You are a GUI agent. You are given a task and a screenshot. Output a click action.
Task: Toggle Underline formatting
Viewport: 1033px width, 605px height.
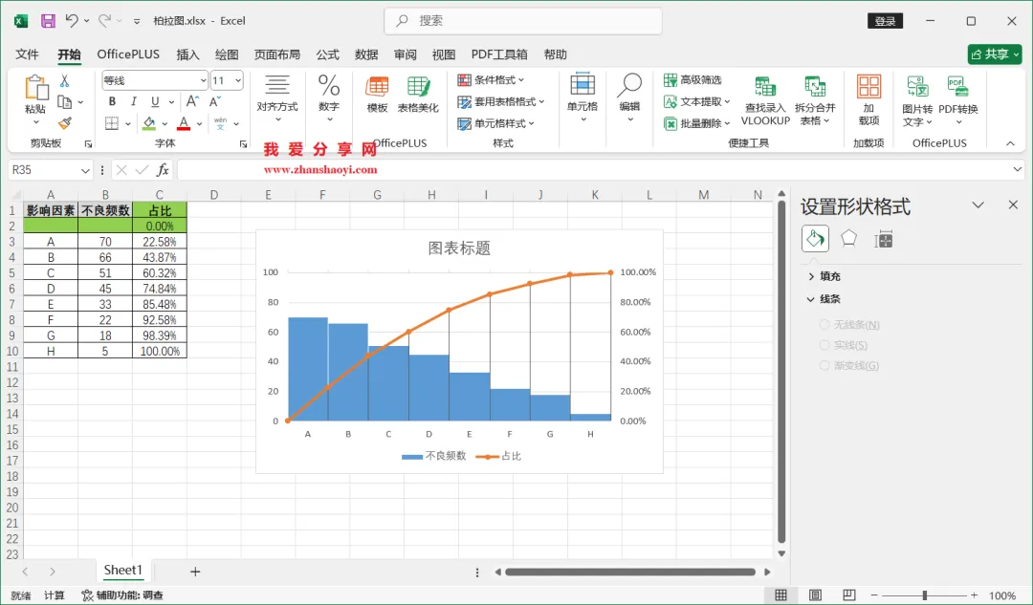[156, 101]
